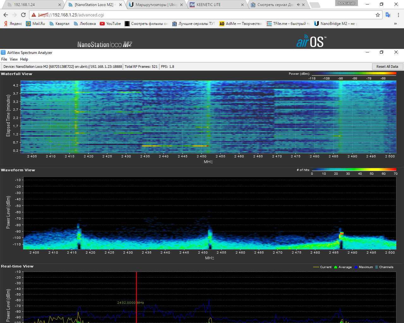Go back using the browser back arrow
Screen dimensions: 404x323
[6, 15]
